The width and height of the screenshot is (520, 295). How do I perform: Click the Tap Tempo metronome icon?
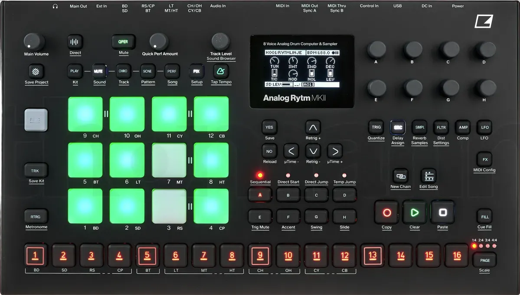(x=221, y=72)
